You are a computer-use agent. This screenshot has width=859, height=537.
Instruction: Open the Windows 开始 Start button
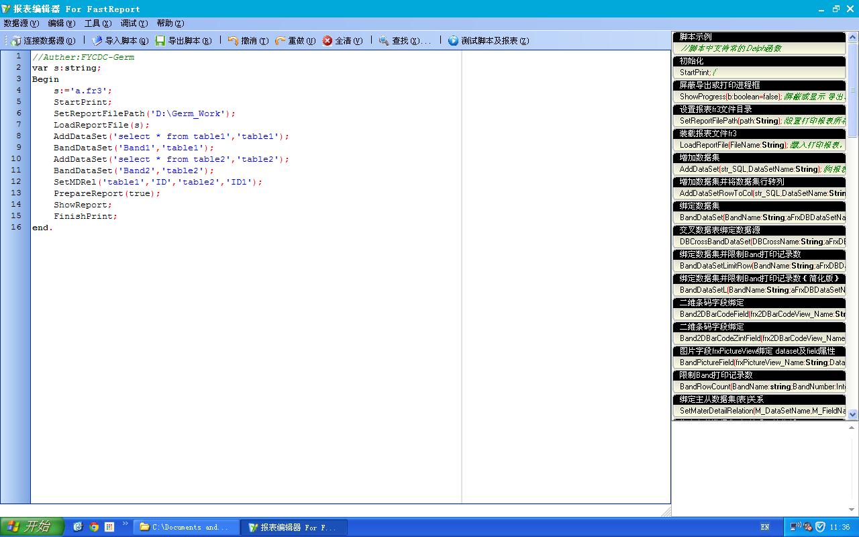tap(32, 527)
